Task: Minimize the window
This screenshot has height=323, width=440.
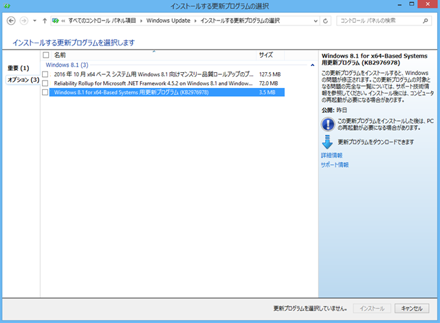Action: click(x=399, y=5)
